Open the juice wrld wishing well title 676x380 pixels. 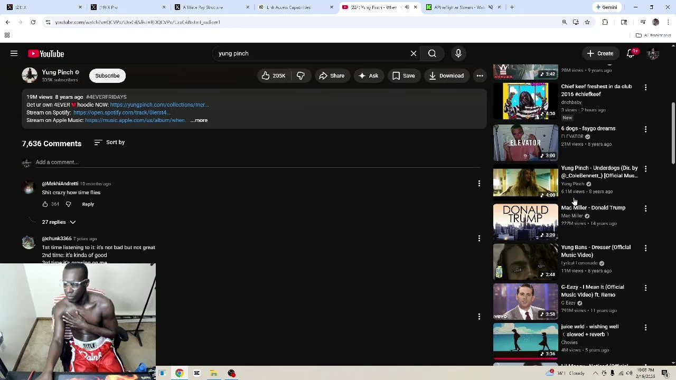pyautogui.click(x=589, y=330)
